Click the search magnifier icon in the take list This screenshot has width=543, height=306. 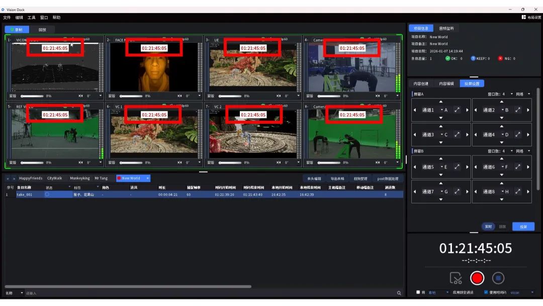point(399,293)
